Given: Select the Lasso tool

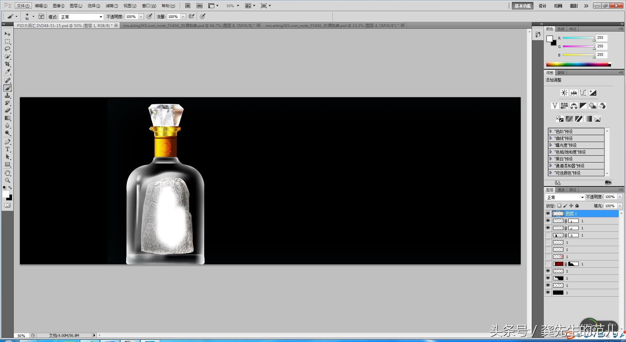Looking at the screenshot, I should click(x=7, y=49).
